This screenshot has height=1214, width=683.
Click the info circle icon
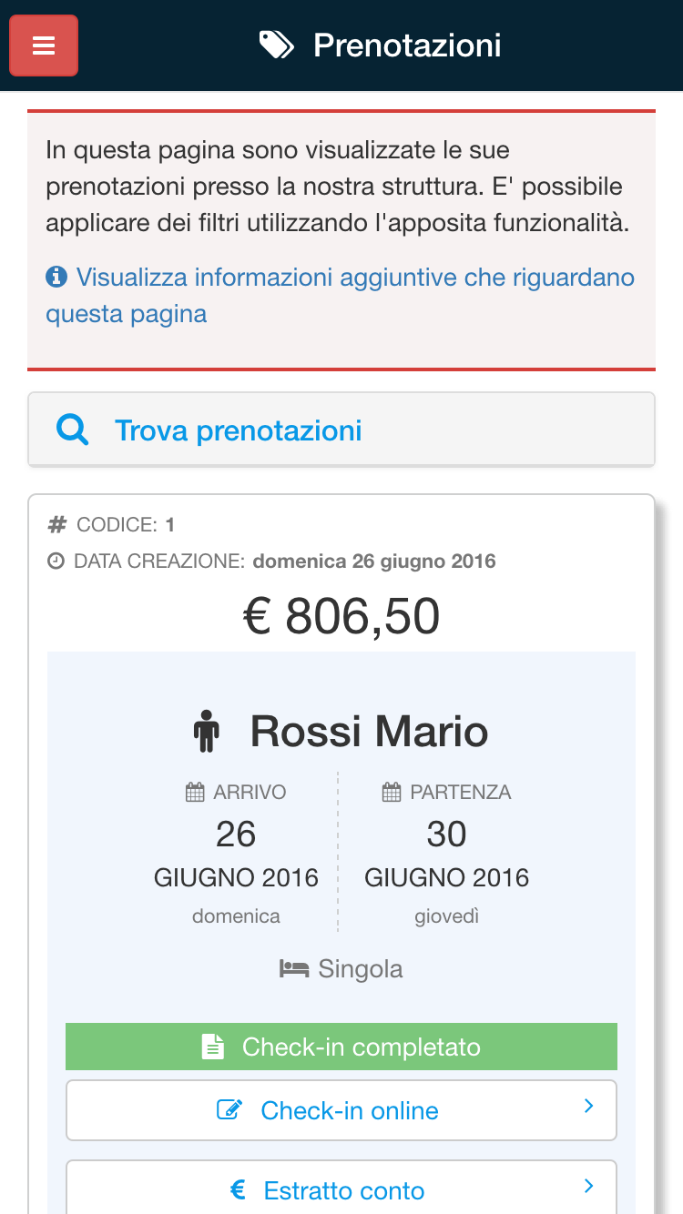(56, 277)
